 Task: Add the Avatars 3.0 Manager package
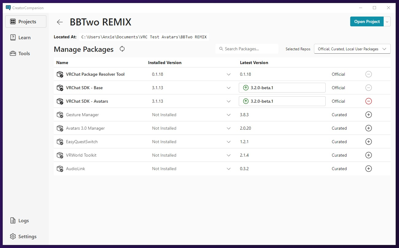pos(369,128)
